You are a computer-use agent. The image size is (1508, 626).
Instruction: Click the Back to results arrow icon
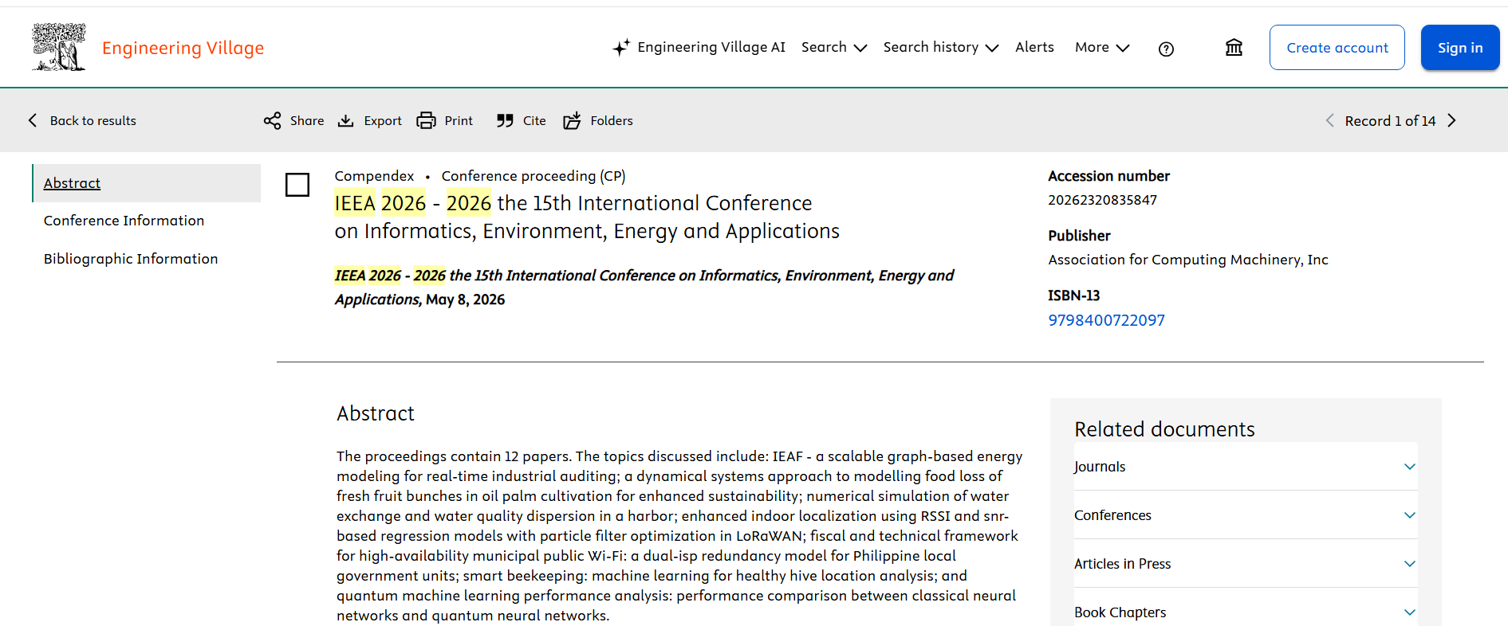pyautogui.click(x=33, y=120)
